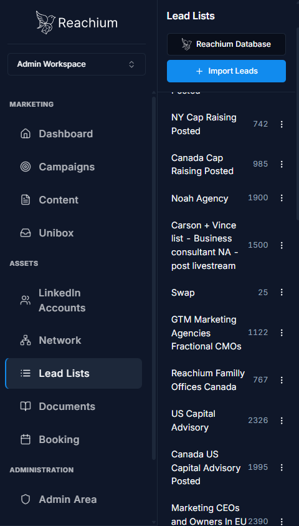The width and height of the screenshot is (299, 526).
Task: Click the 2326 lead count
Action: coord(258,421)
